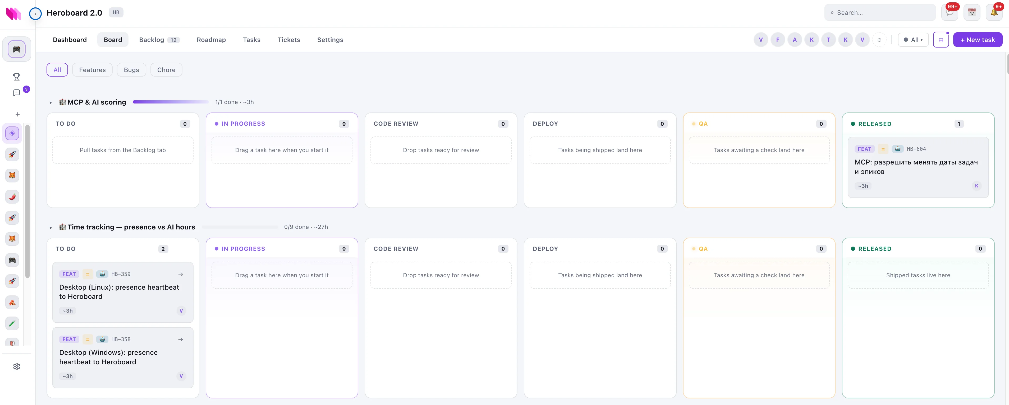Click the + New task button
Image resolution: width=1009 pixels, height=405 pixels.
(x=978, y=40)
